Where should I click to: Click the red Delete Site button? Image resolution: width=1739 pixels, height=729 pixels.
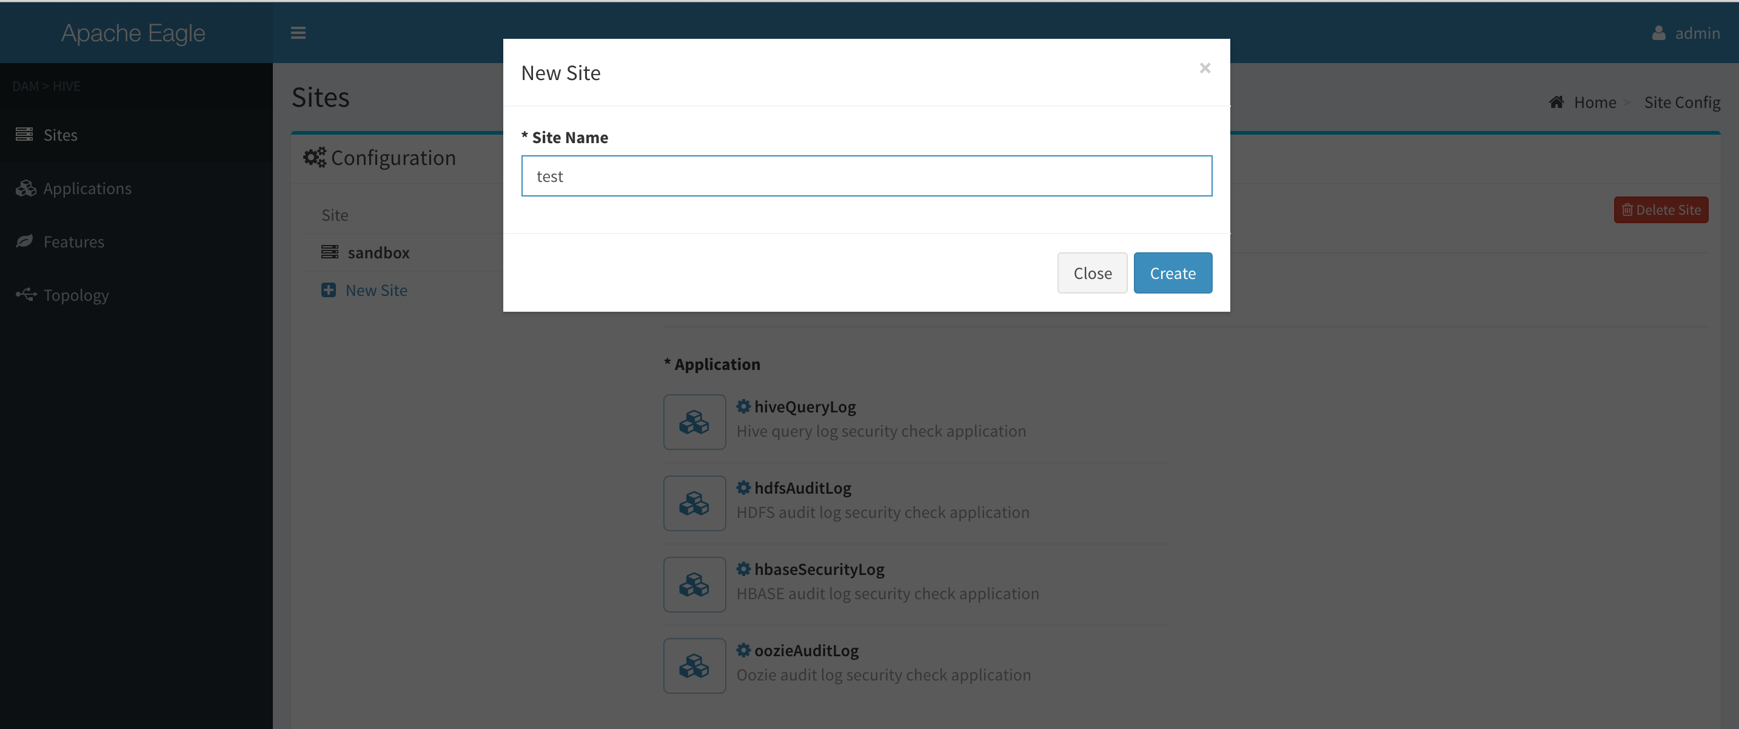tap(1661, 210)
